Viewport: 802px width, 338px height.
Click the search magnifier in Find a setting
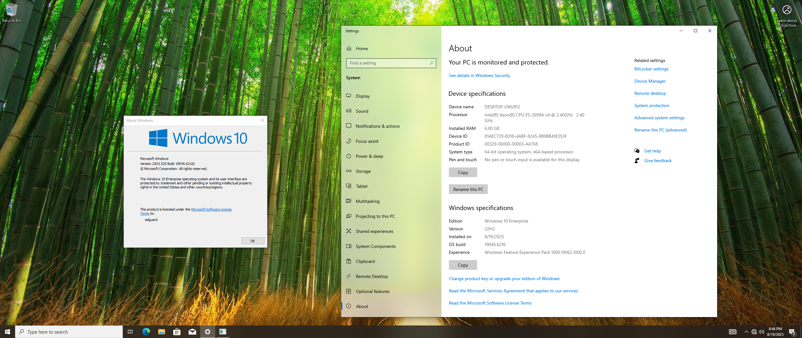pyautogui.click(x=432, y=63)
